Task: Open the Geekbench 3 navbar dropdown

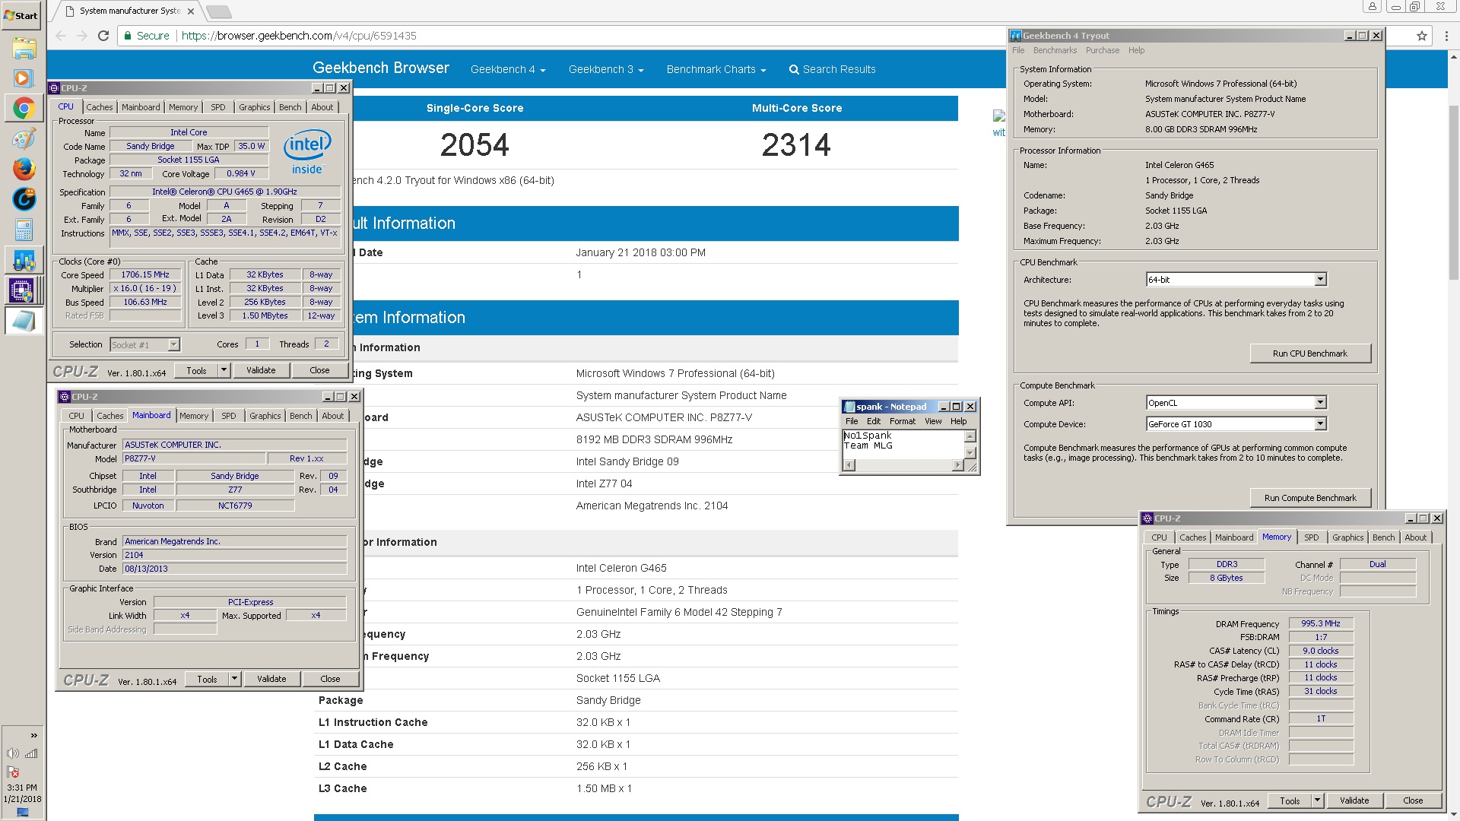Action: 606,69
